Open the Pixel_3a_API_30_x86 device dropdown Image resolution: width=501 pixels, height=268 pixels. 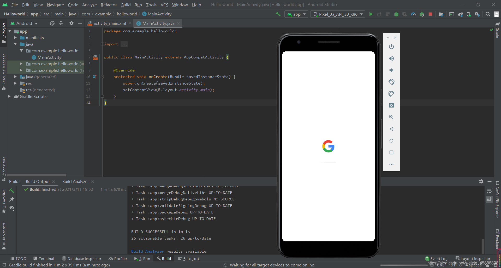[338, 14]
